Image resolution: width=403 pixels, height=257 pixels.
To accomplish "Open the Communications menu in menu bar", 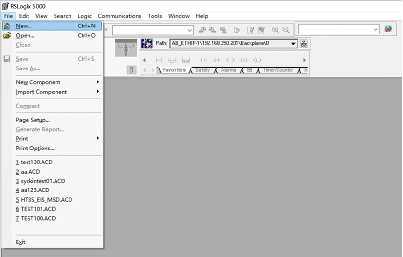I will point(119,16).
